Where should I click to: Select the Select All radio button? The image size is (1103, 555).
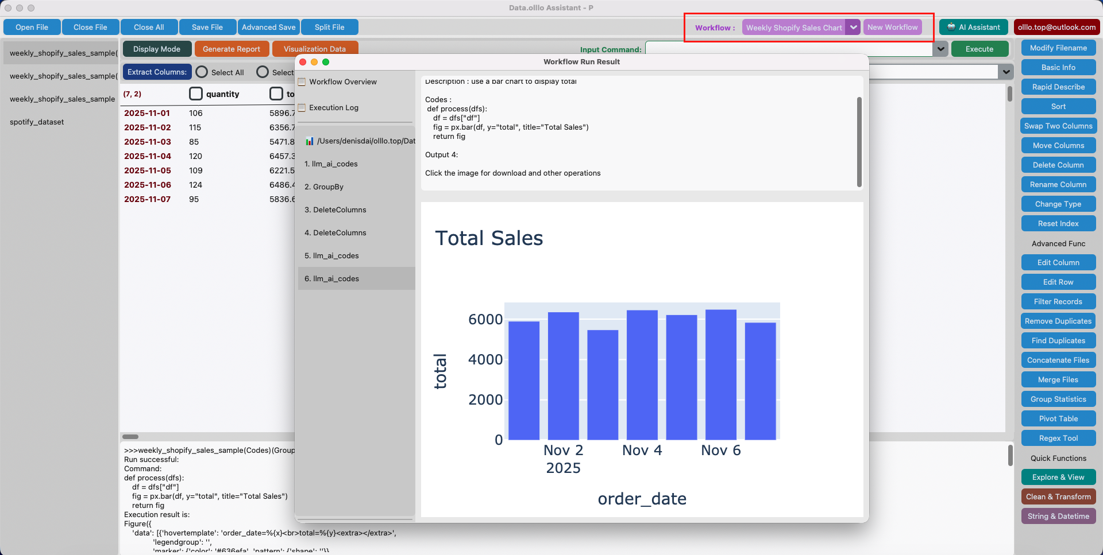click(x=201, y=72)
